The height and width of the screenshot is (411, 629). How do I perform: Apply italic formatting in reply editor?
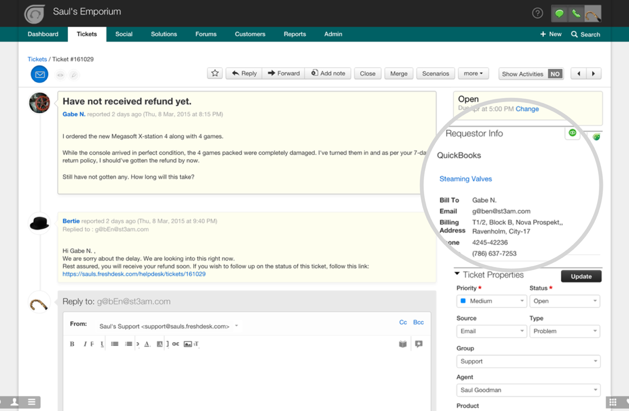point(85,344)
